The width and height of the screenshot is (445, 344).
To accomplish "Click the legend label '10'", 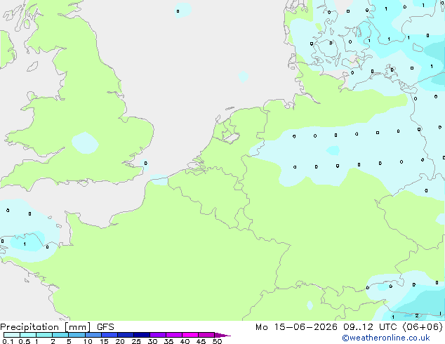I will pyautogui.click(x=88, y=341).
